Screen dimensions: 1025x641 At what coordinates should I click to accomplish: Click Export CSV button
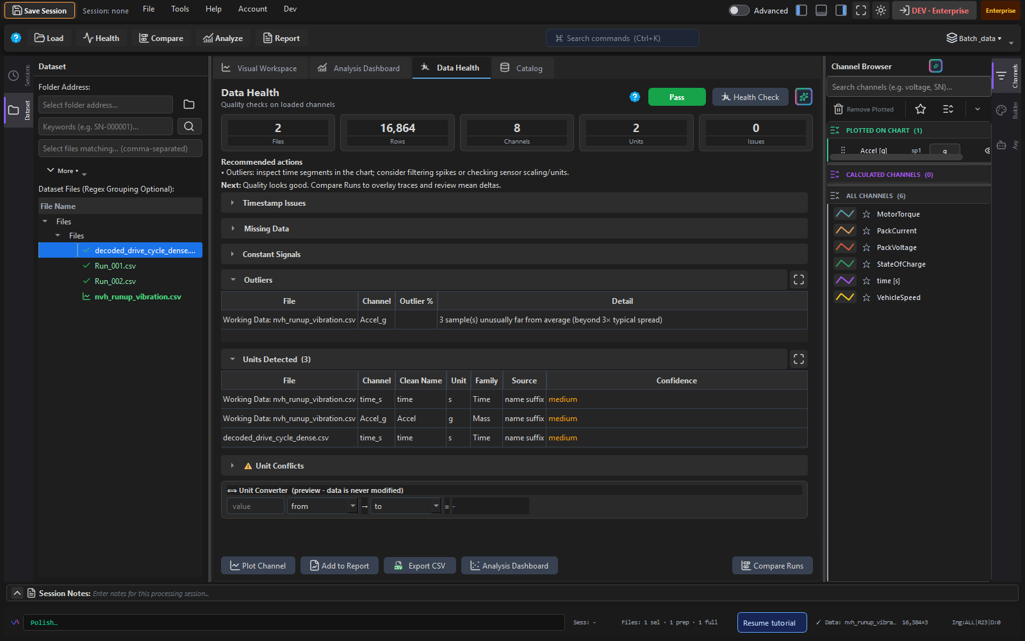pos(420,565)
